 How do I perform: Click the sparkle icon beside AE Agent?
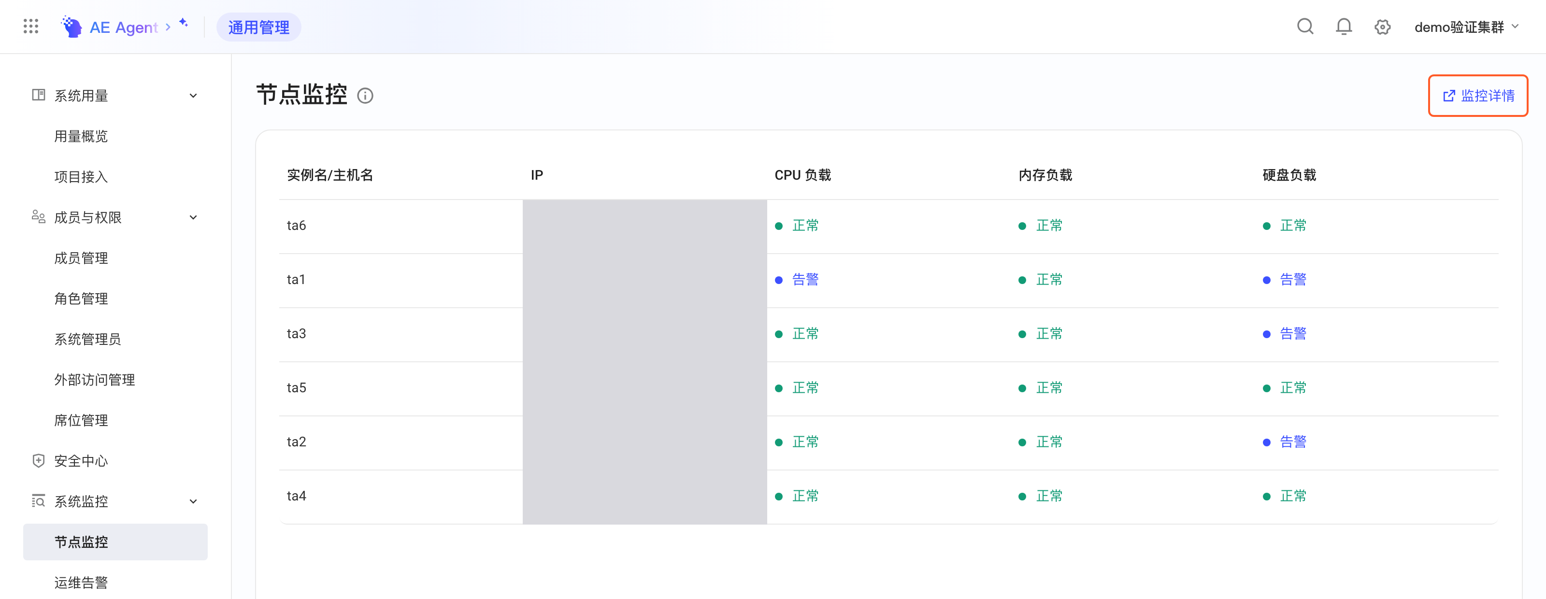coord(184,23)
